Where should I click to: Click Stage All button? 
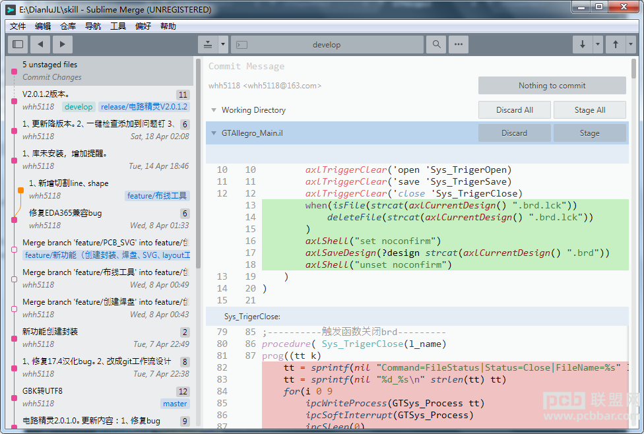(590, 109)
